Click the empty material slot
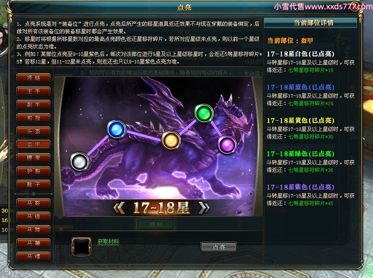The width and height of the screenshot is (373, 278). [82, 246]
